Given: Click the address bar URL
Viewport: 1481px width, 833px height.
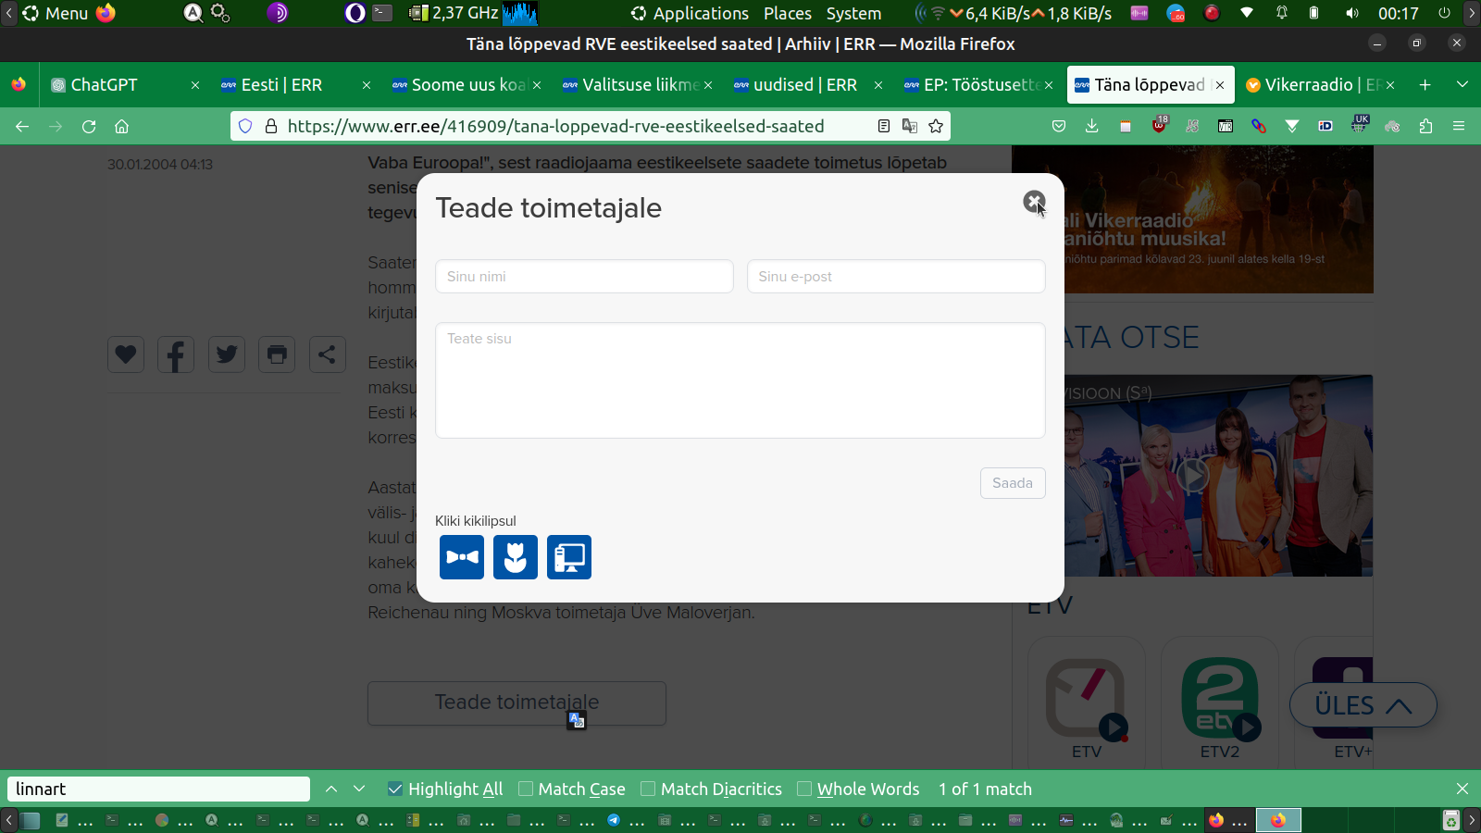Looking at the screenshot, I should [555, 126].
